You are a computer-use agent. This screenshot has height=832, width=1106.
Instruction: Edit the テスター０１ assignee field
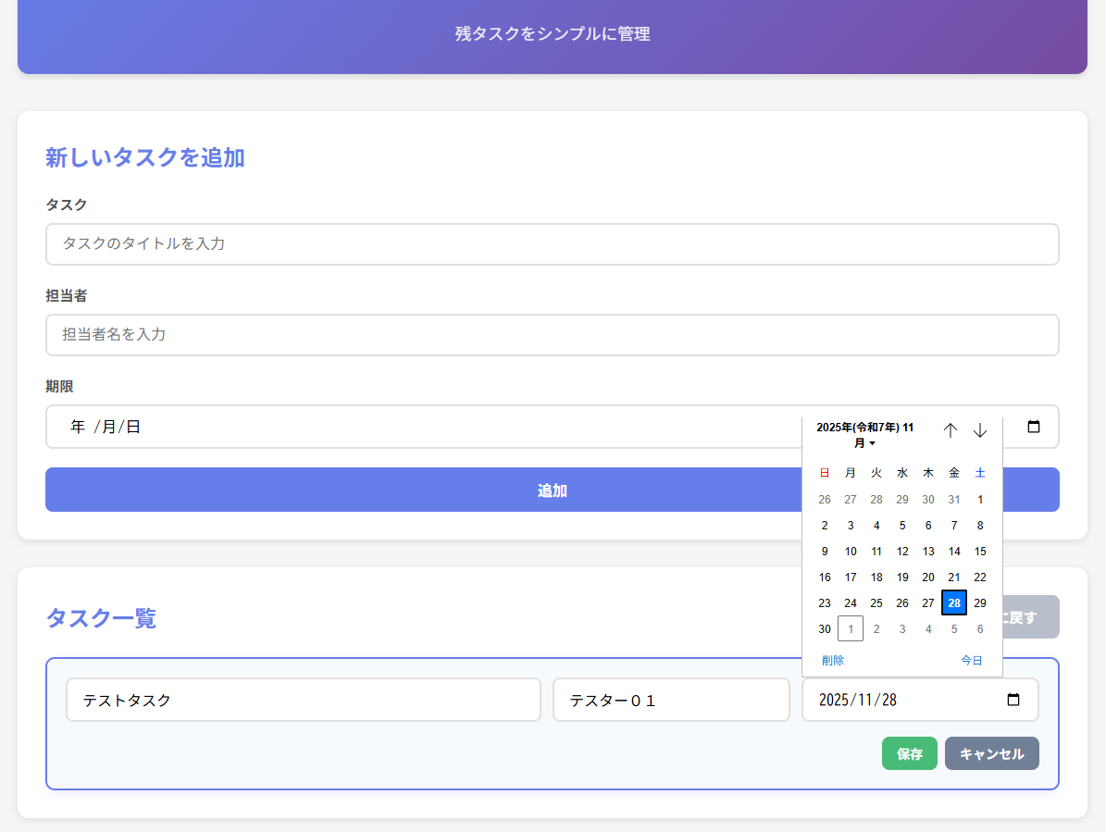(x=670, y=700)
